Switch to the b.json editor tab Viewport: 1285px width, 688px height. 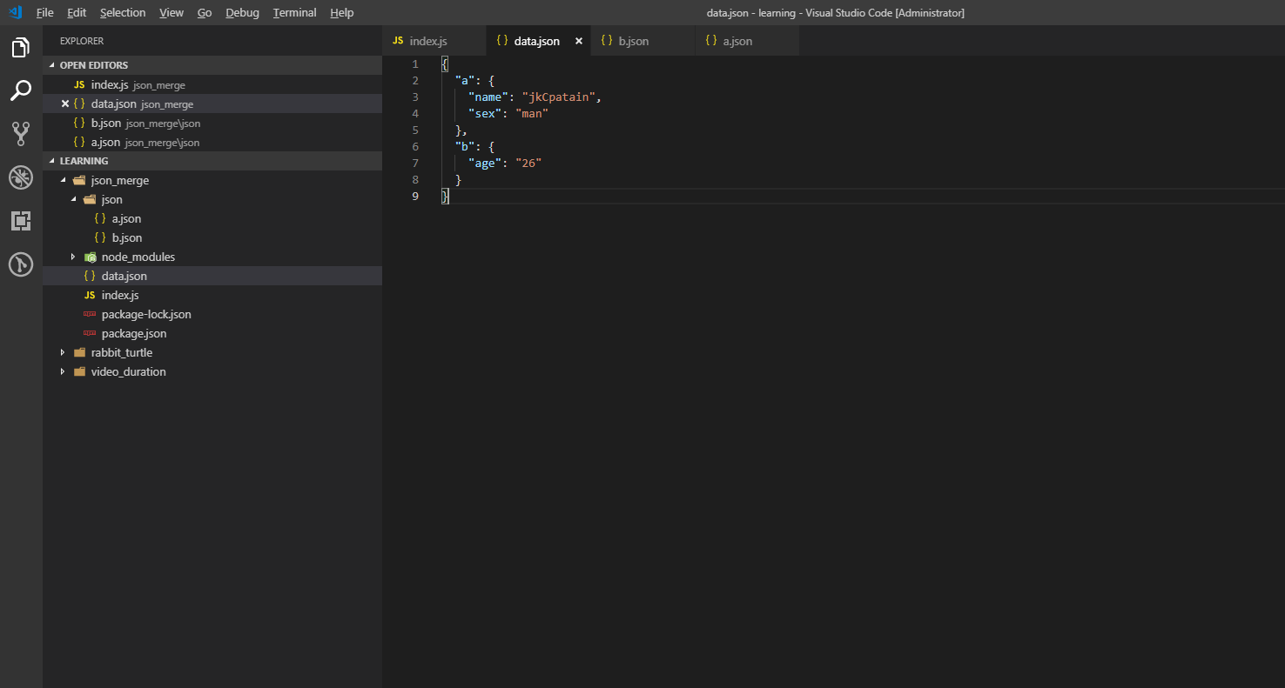[x=633, y=41]
